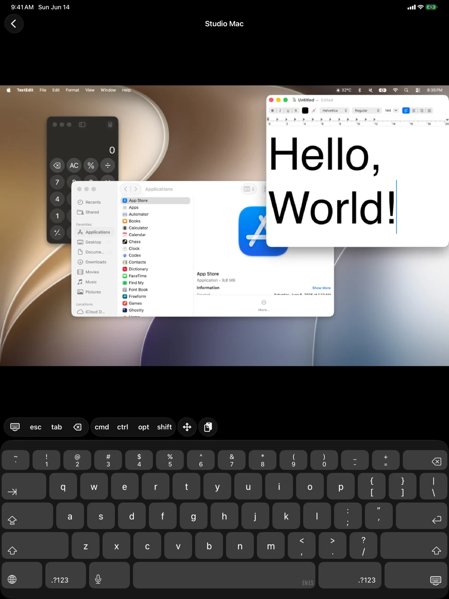This screenshot has height=599, width=449.
Task: Select Freeform in Applications list
Action: click(x=155, y=296)
